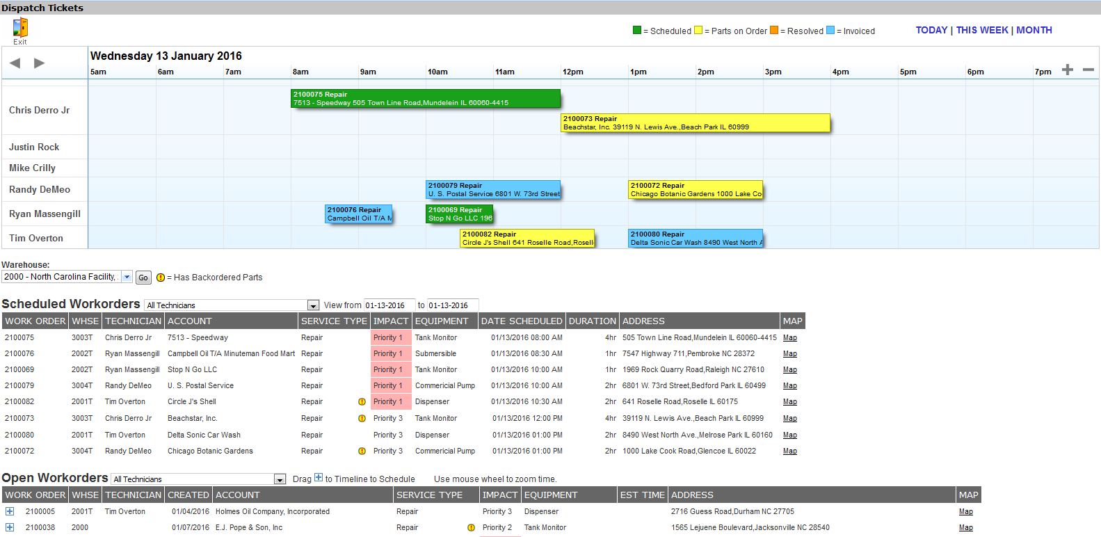Open Scheduled Workorders technician filter dropdown

pyautogui.click(x=232, y=305)
